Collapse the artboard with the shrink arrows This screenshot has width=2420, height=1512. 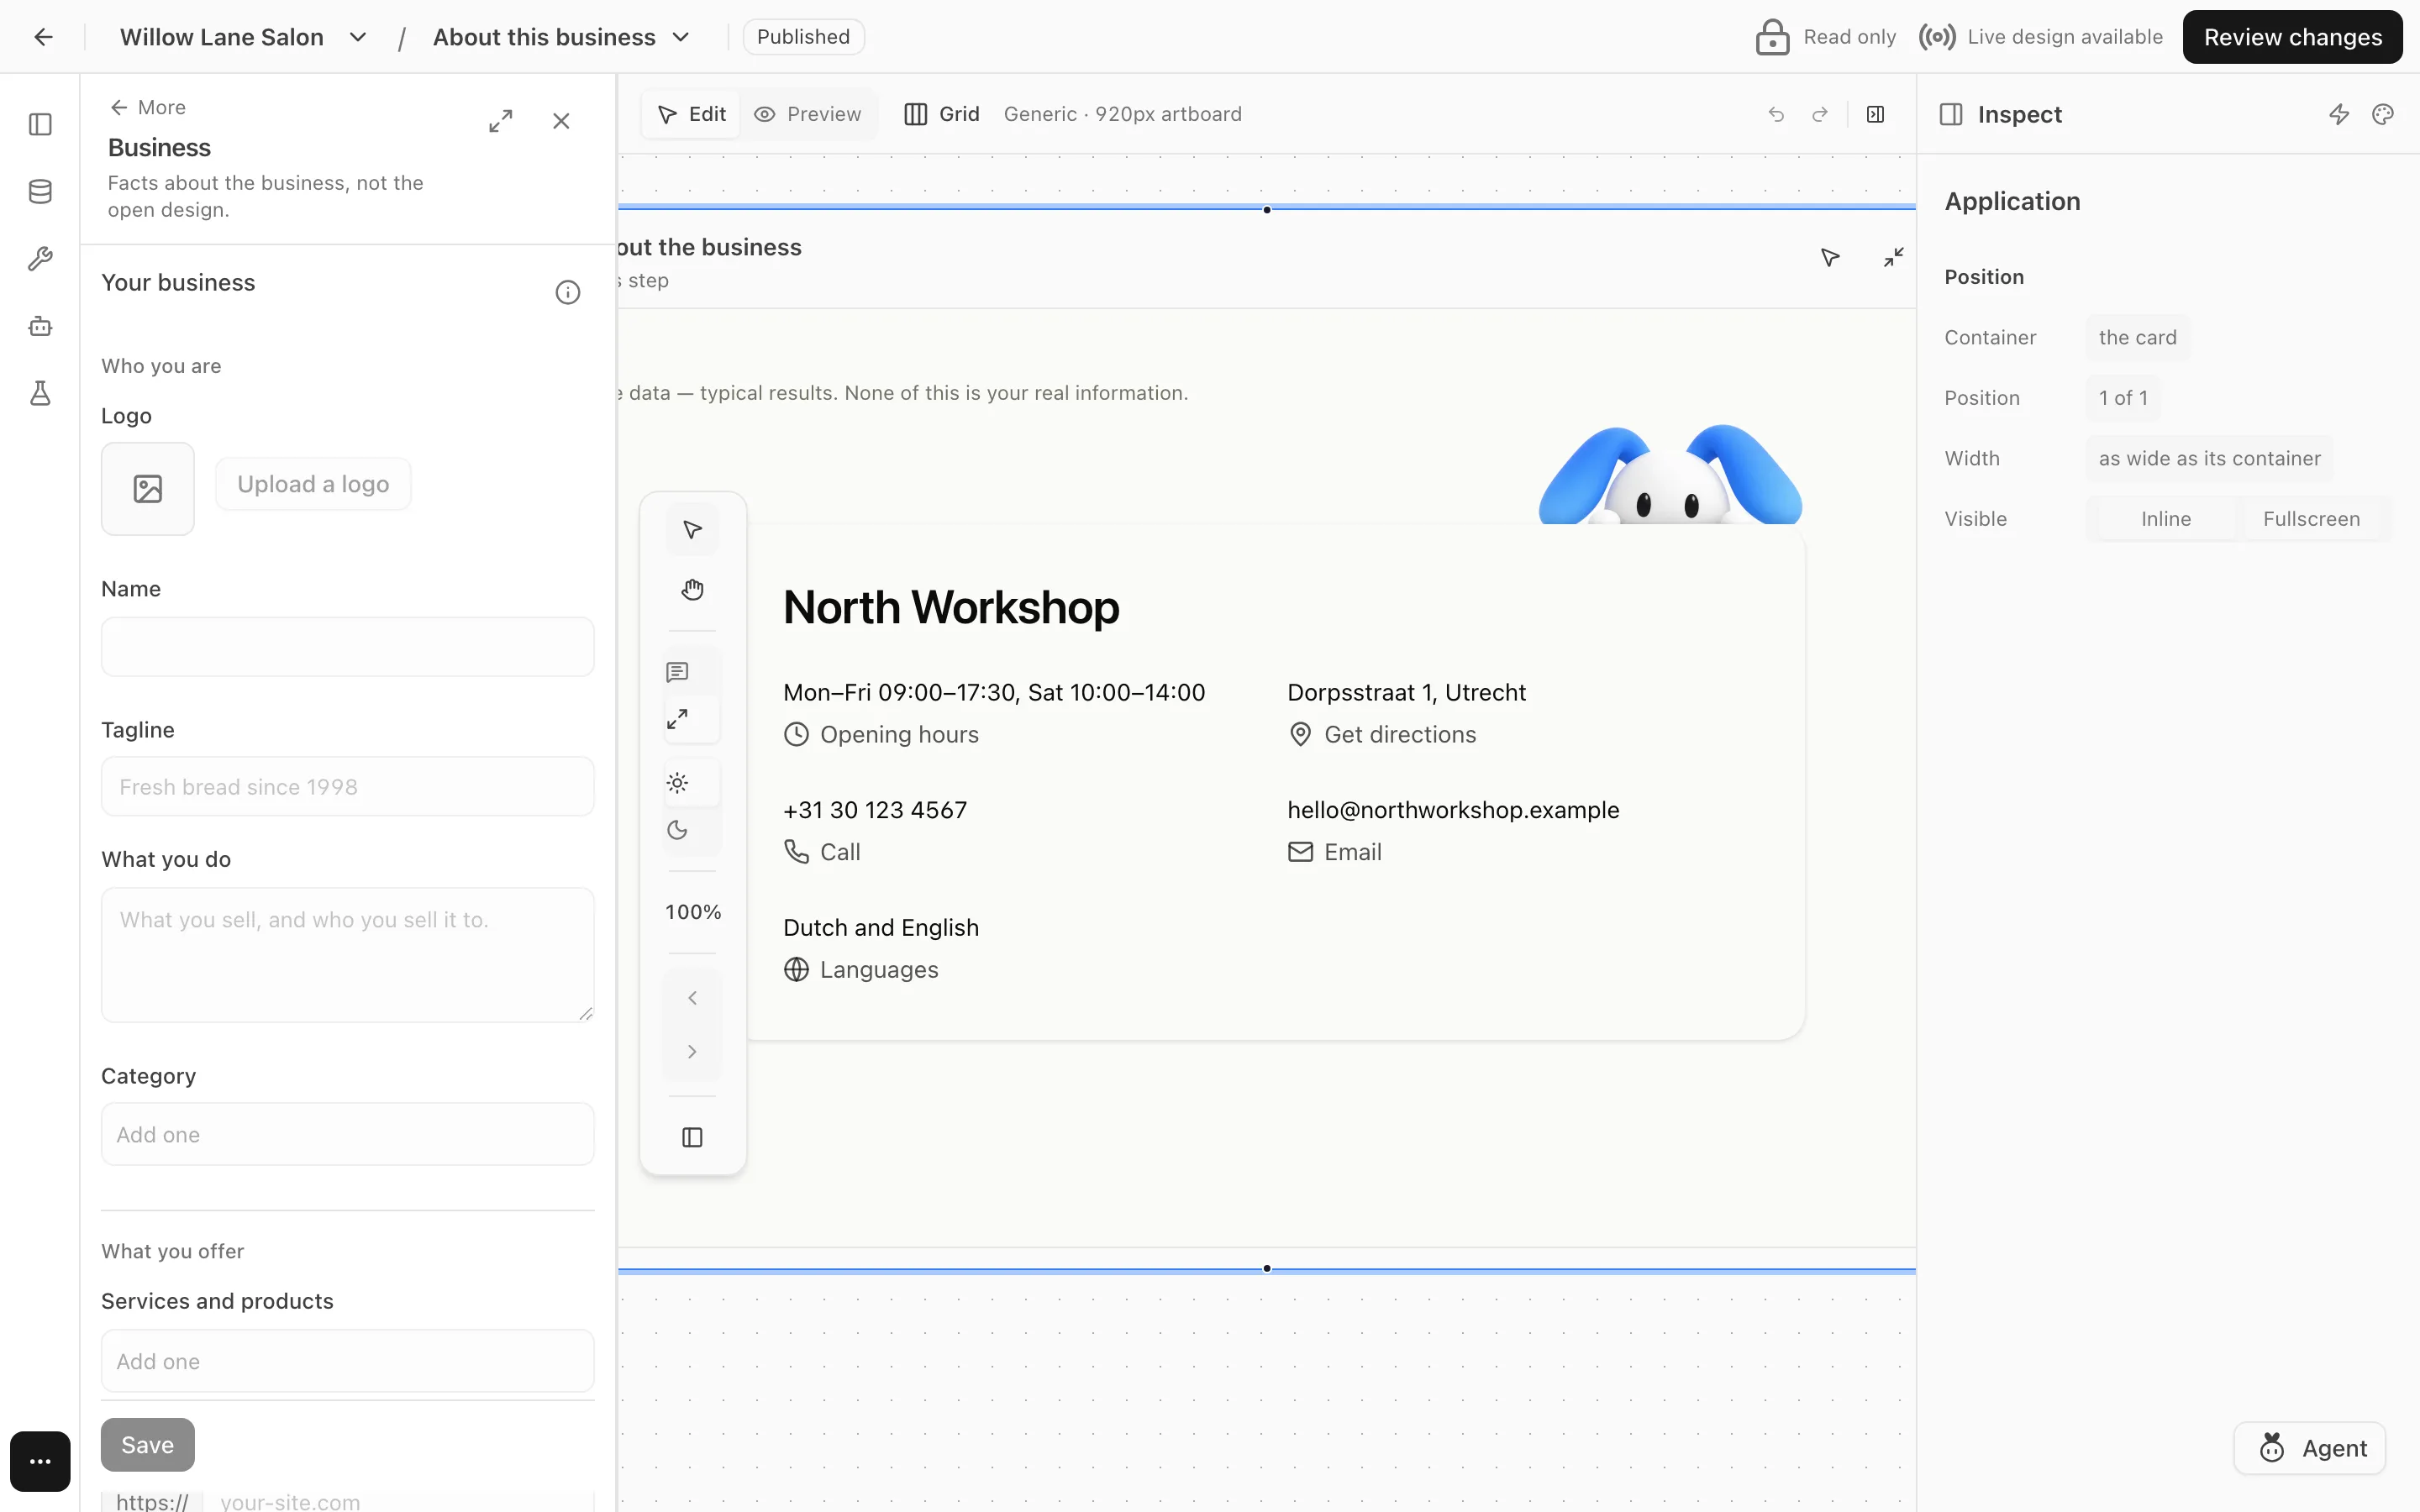(x=1893, y=258)
